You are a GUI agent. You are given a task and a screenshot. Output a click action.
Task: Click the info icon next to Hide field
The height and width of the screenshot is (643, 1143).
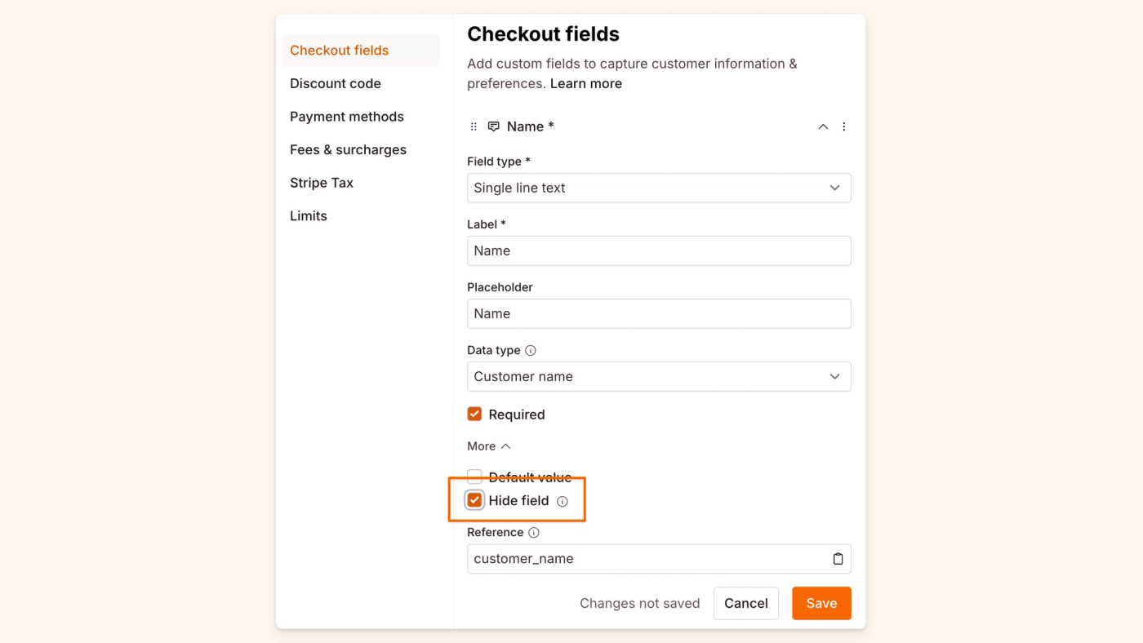(563, 502)
